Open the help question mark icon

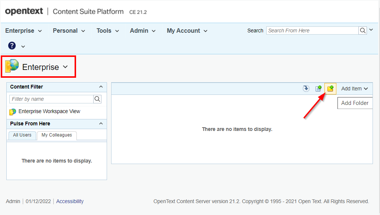(12, 46)
